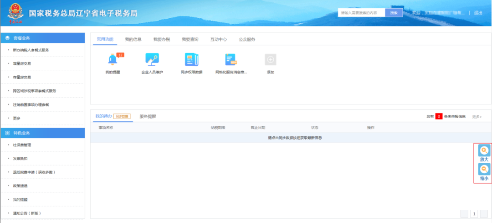This screenshot has width=492, height=223.
Task: Open the 我要查询 tab
Action: pyautogui.click(x=190, y=39)
